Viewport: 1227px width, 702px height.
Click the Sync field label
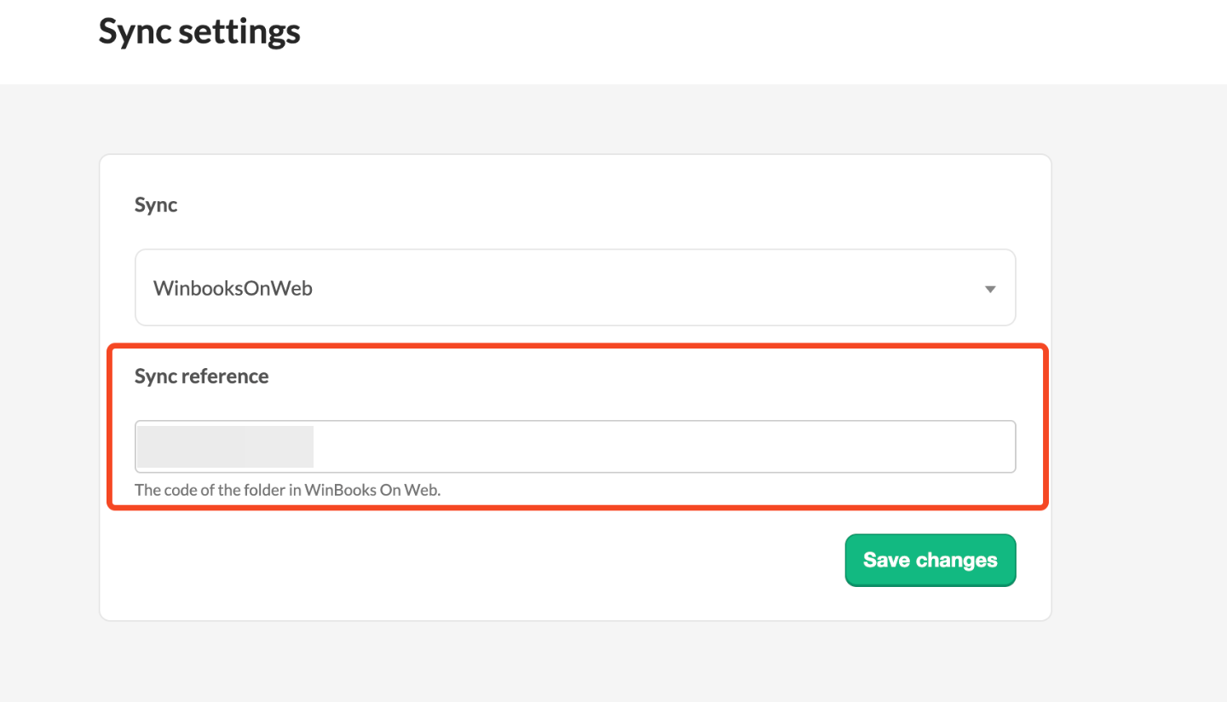156,205
